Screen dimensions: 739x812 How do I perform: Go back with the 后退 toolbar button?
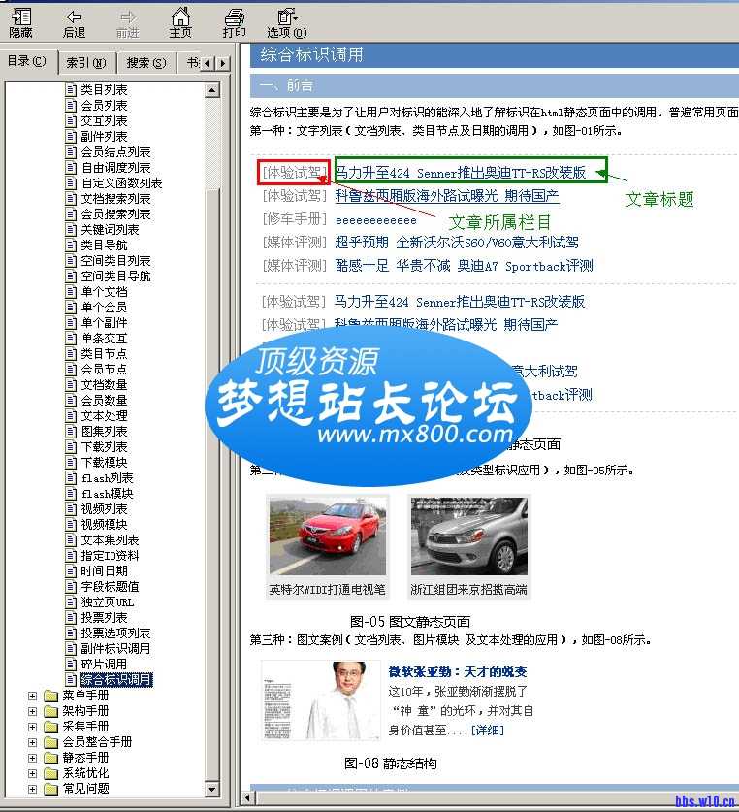coord(74,22)
